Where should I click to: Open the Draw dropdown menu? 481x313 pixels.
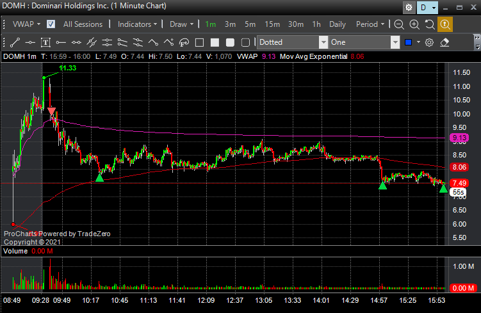click(182, 24)
